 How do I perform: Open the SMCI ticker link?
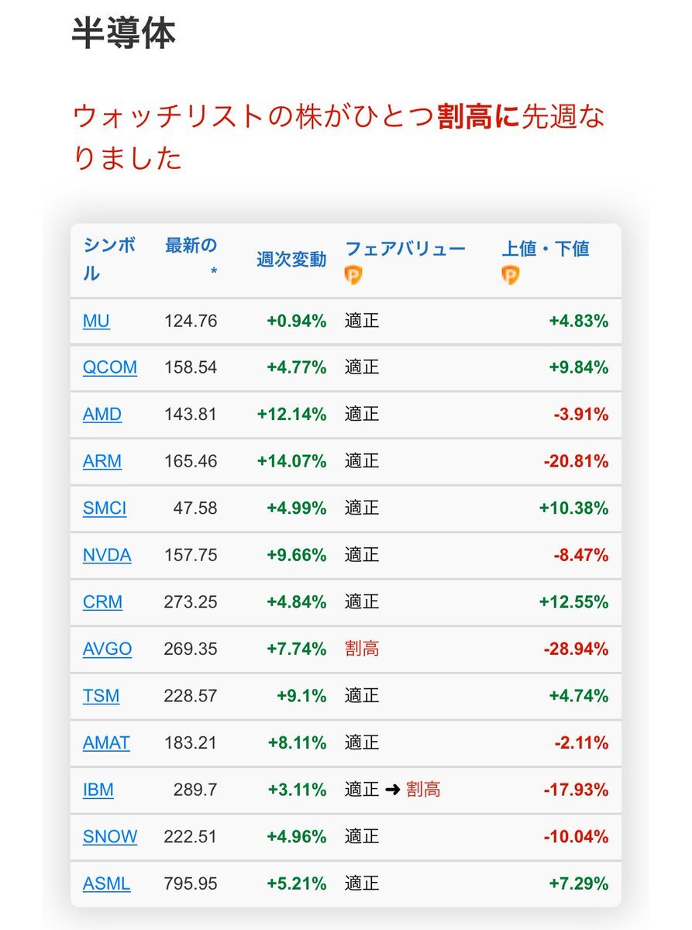(x=105, y=508)
